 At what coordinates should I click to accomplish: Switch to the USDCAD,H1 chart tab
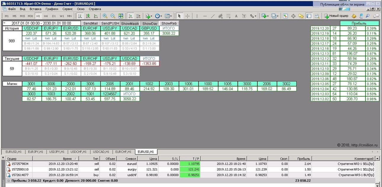click(101, 152)
